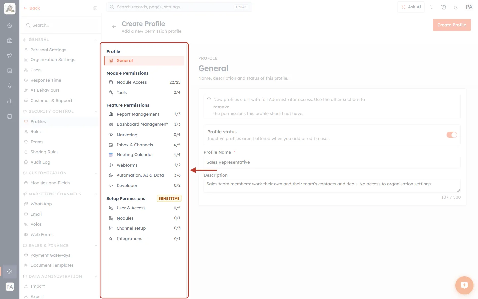Collapse the MARKETING CHANNELS section chevron
The width and height of the screenshot is (478, 299).
pos(96,194)
